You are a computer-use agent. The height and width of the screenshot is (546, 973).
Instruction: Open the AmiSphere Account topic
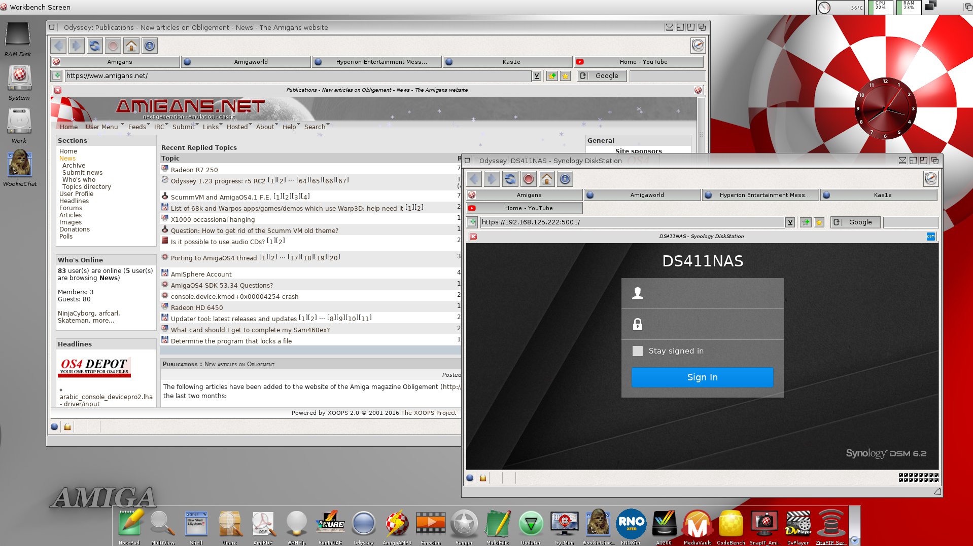pyautogui.click(x=201, y=274)
